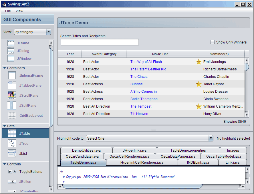Click the horizontal scrollbar thumb in code viewer
This screenshot has width=254, height=194.
(x=132, y=186)
